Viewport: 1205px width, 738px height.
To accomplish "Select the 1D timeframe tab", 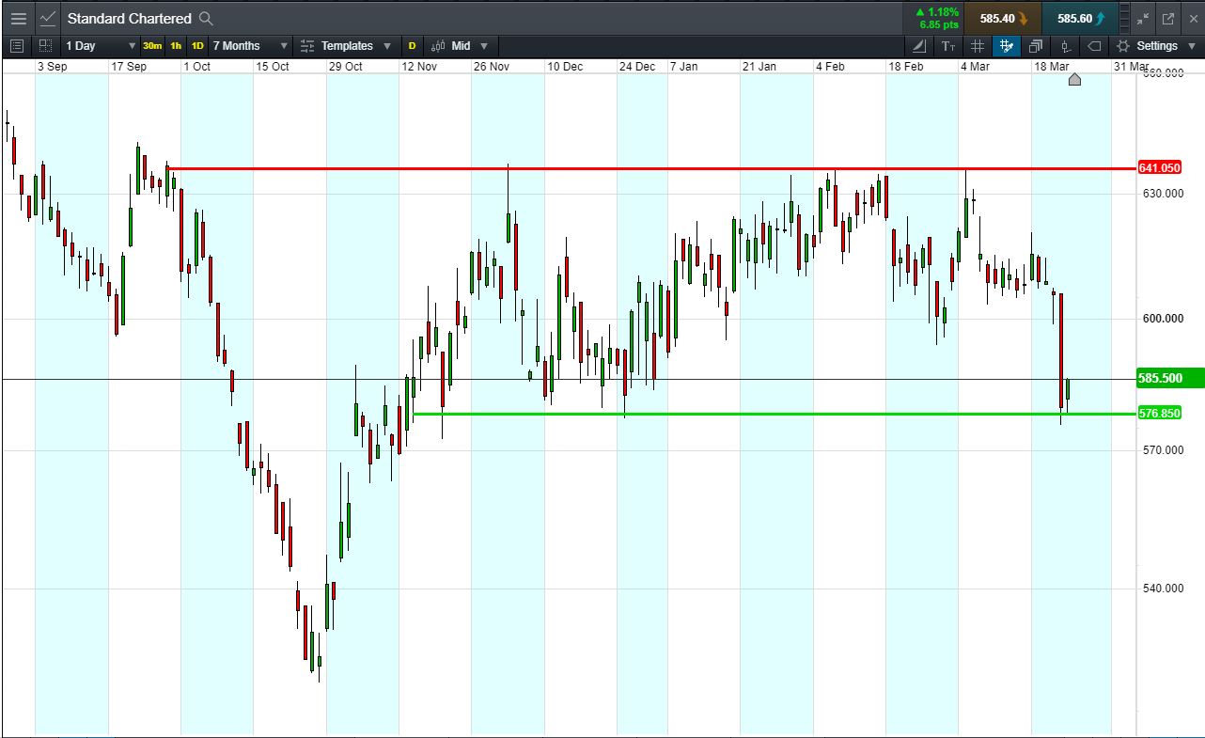I will [x=198, y=45].
